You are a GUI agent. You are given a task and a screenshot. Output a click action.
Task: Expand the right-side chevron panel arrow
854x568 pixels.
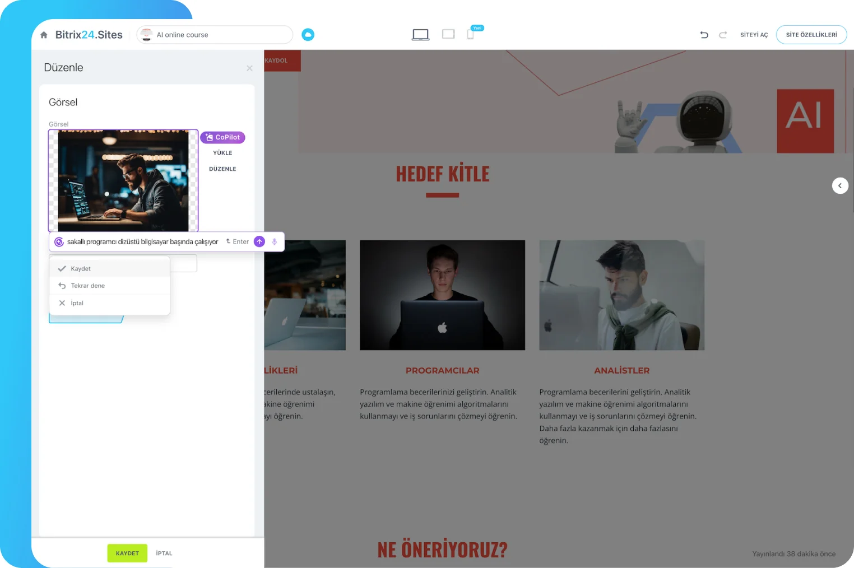[840, 185]
